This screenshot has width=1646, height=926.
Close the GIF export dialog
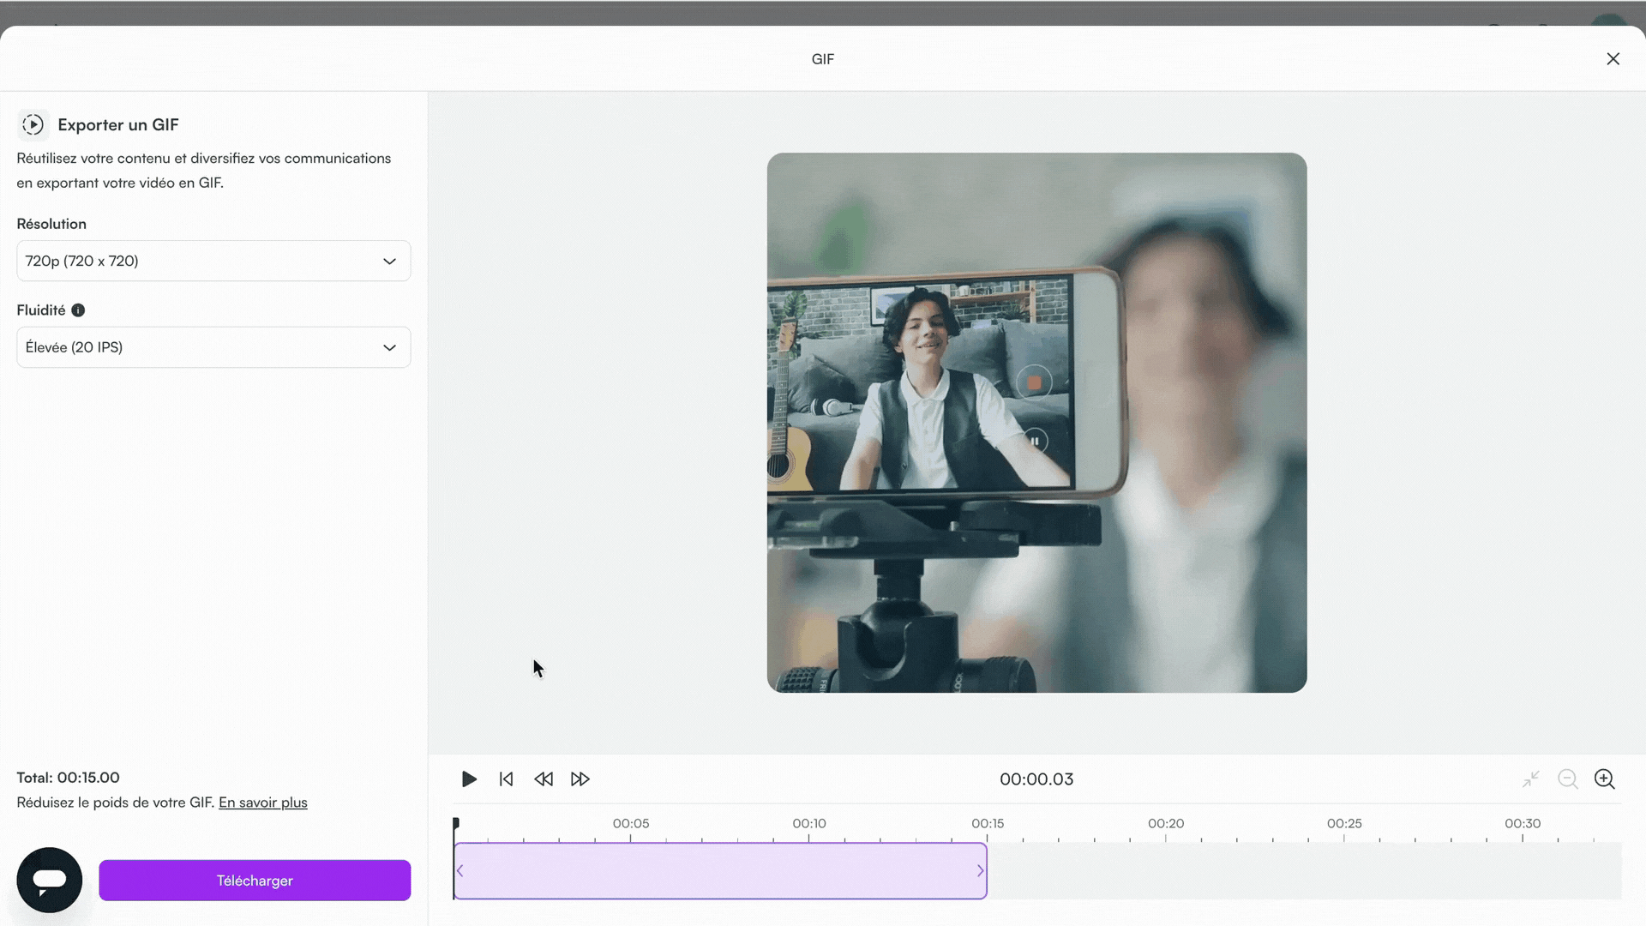[1613, 59]
